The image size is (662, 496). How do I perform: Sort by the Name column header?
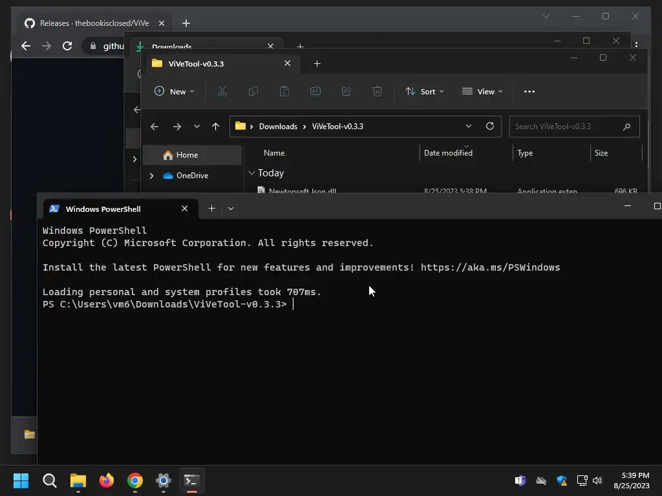pos(274,153)
